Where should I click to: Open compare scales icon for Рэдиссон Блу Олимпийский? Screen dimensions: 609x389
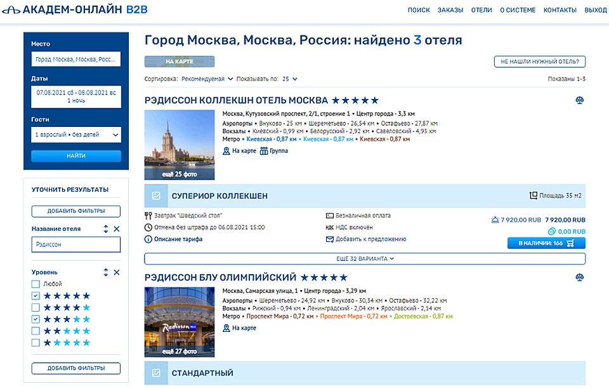pyautogui.click(x=579, y=277)
